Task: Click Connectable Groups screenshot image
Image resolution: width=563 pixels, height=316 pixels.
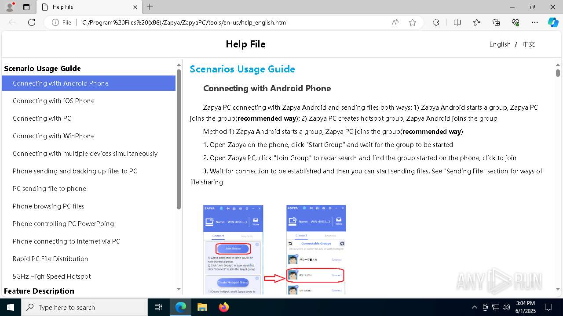Action: (316, 250)
